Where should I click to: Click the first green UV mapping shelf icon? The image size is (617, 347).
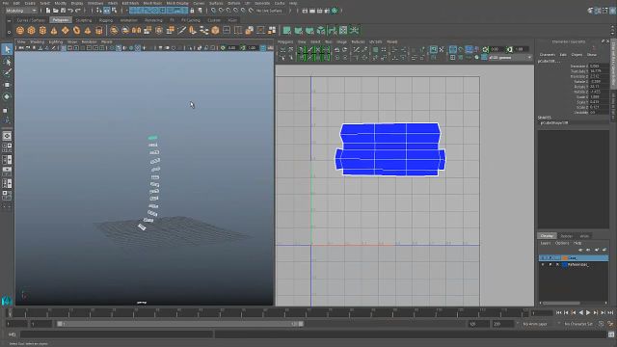(287, 30)
